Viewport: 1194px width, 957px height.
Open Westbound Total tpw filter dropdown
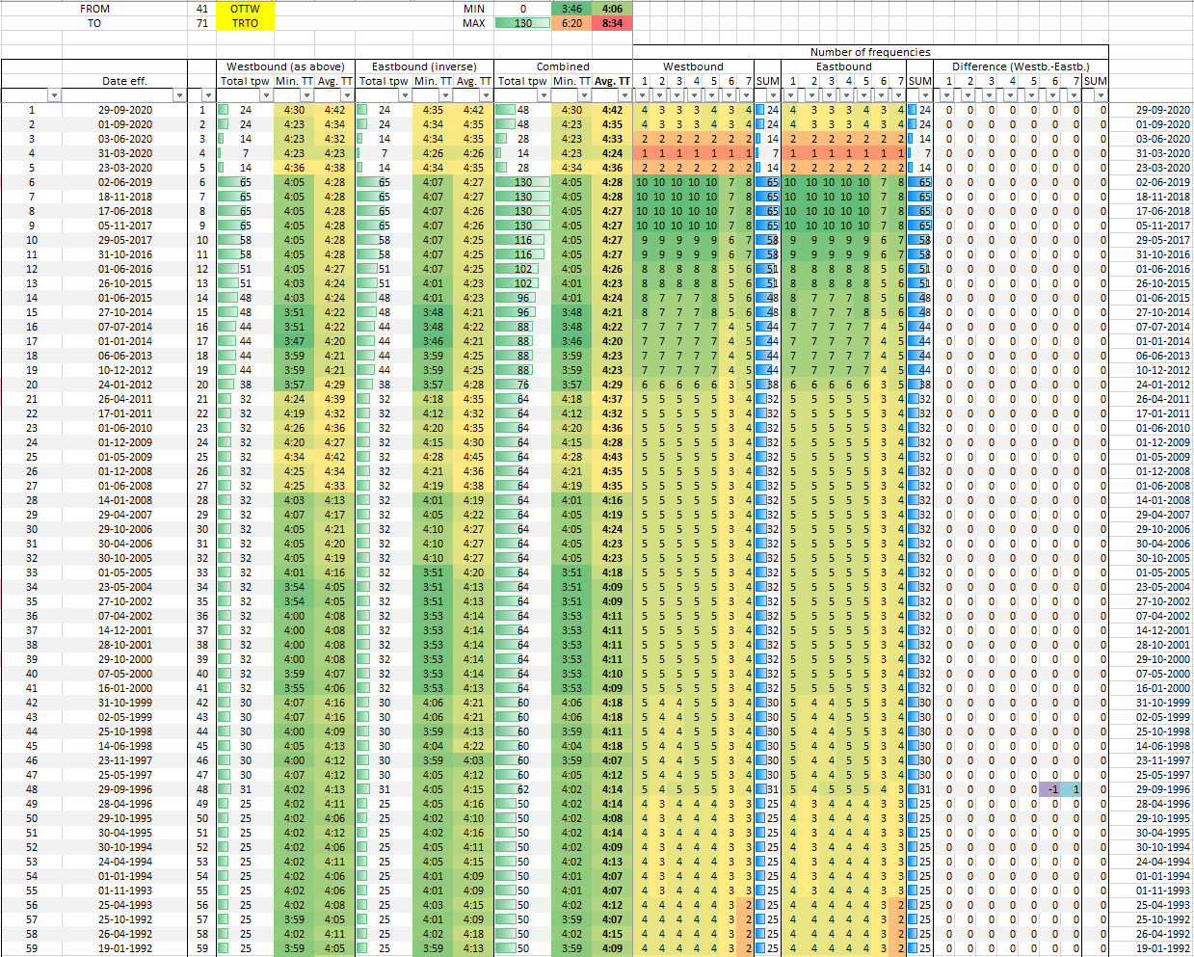click(264, 95)
